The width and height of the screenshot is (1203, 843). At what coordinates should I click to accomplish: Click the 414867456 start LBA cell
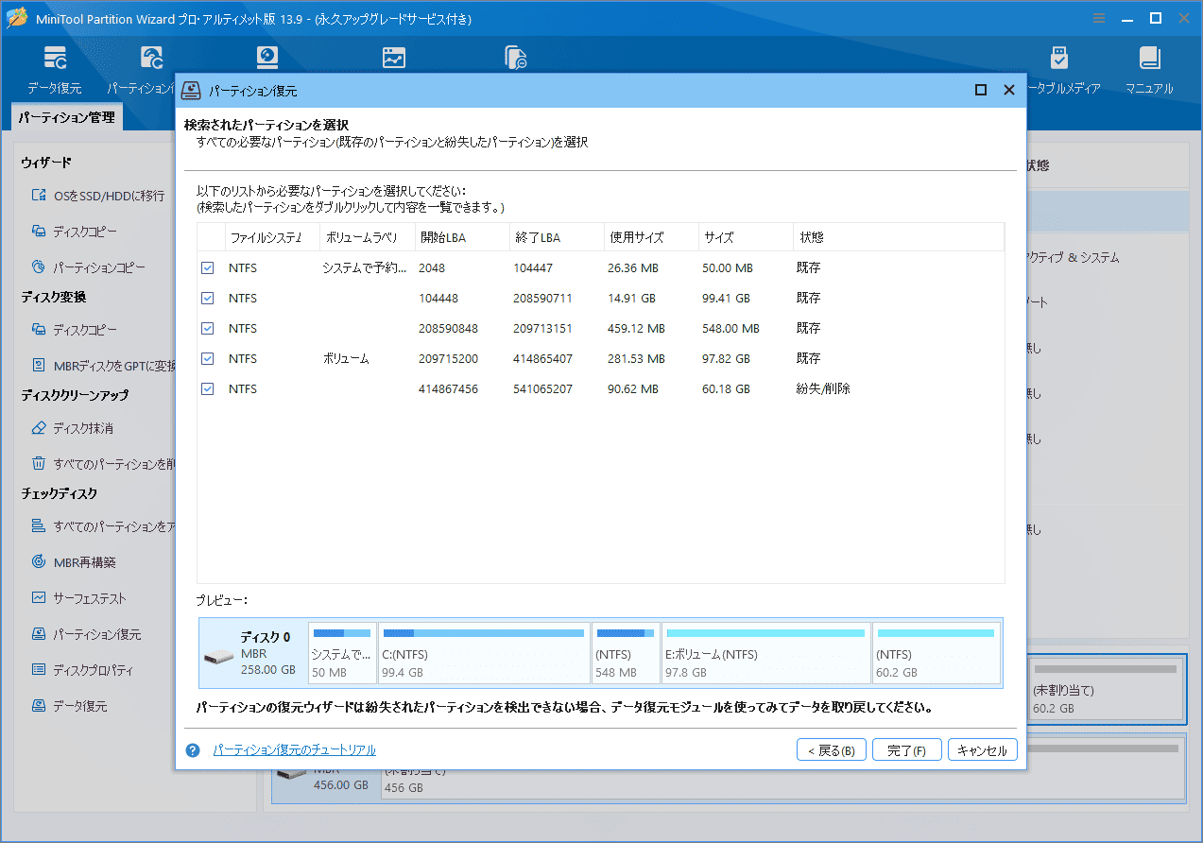tap(448, 389)
